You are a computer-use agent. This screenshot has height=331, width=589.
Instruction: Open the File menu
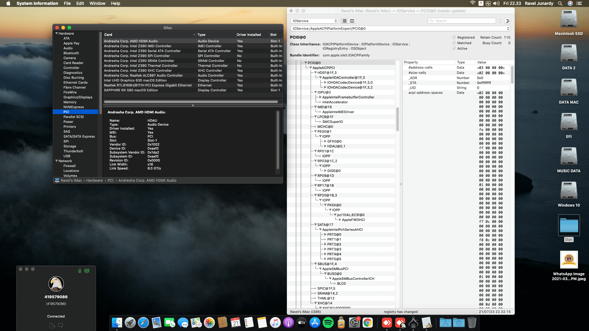click(67, 3)
